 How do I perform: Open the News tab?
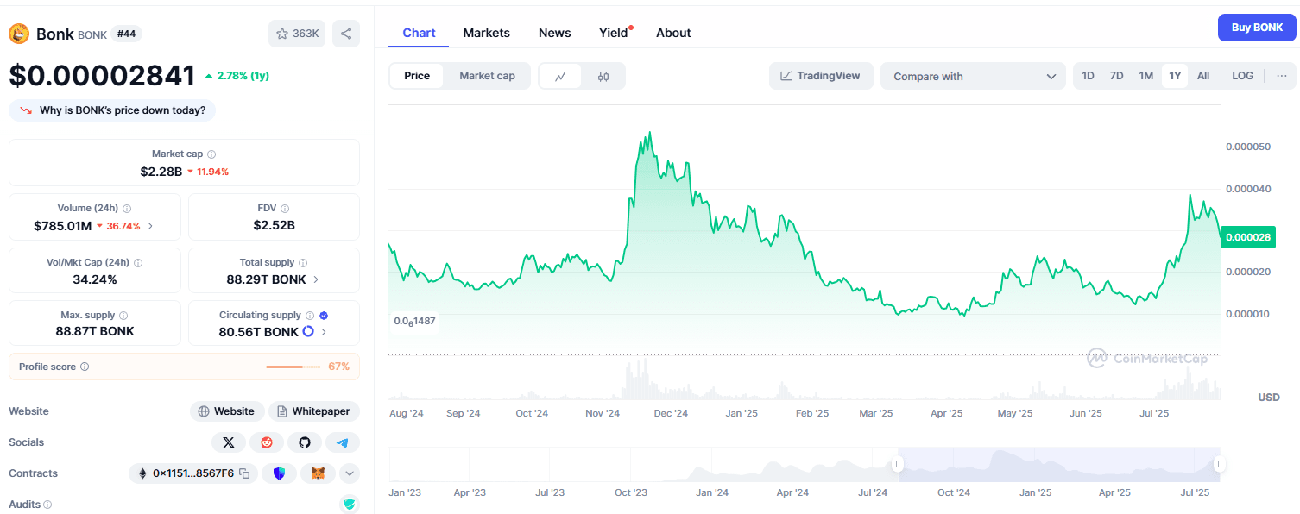click(555, 33)
